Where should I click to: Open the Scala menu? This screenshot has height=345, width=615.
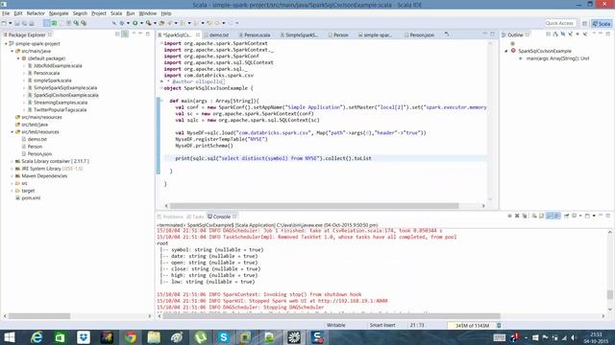tap(116, 13)
